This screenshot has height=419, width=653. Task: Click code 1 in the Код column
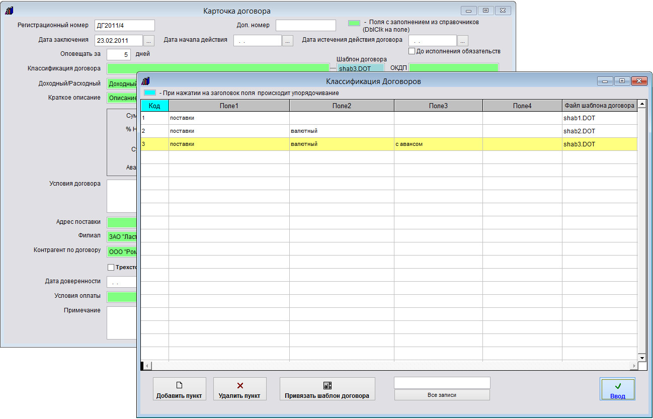154,118
